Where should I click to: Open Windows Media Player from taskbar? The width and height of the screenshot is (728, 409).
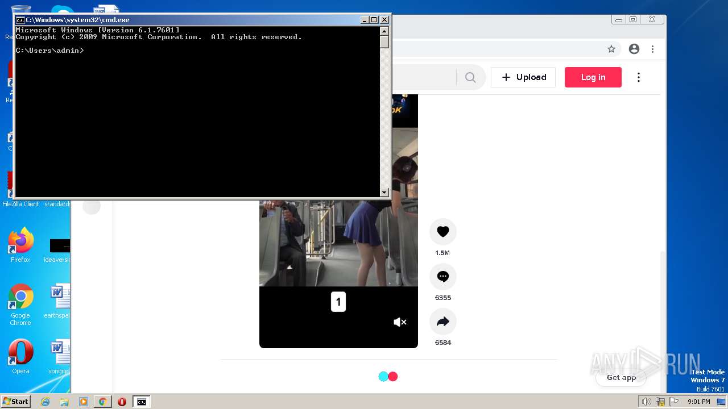point(84,402)
